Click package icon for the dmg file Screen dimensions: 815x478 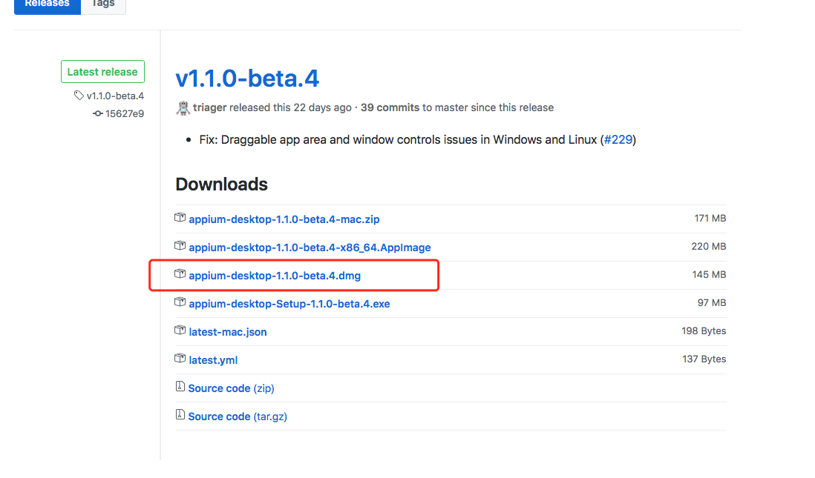[180, 273]
